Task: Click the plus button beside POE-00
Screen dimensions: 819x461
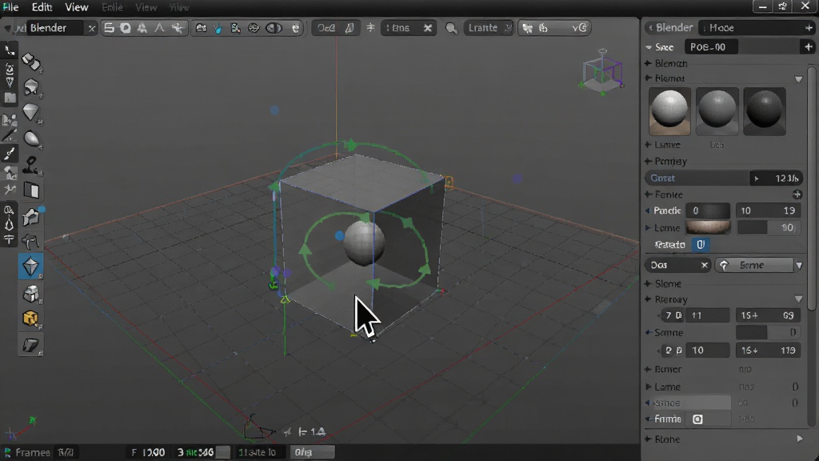Action: pos(809,47)
